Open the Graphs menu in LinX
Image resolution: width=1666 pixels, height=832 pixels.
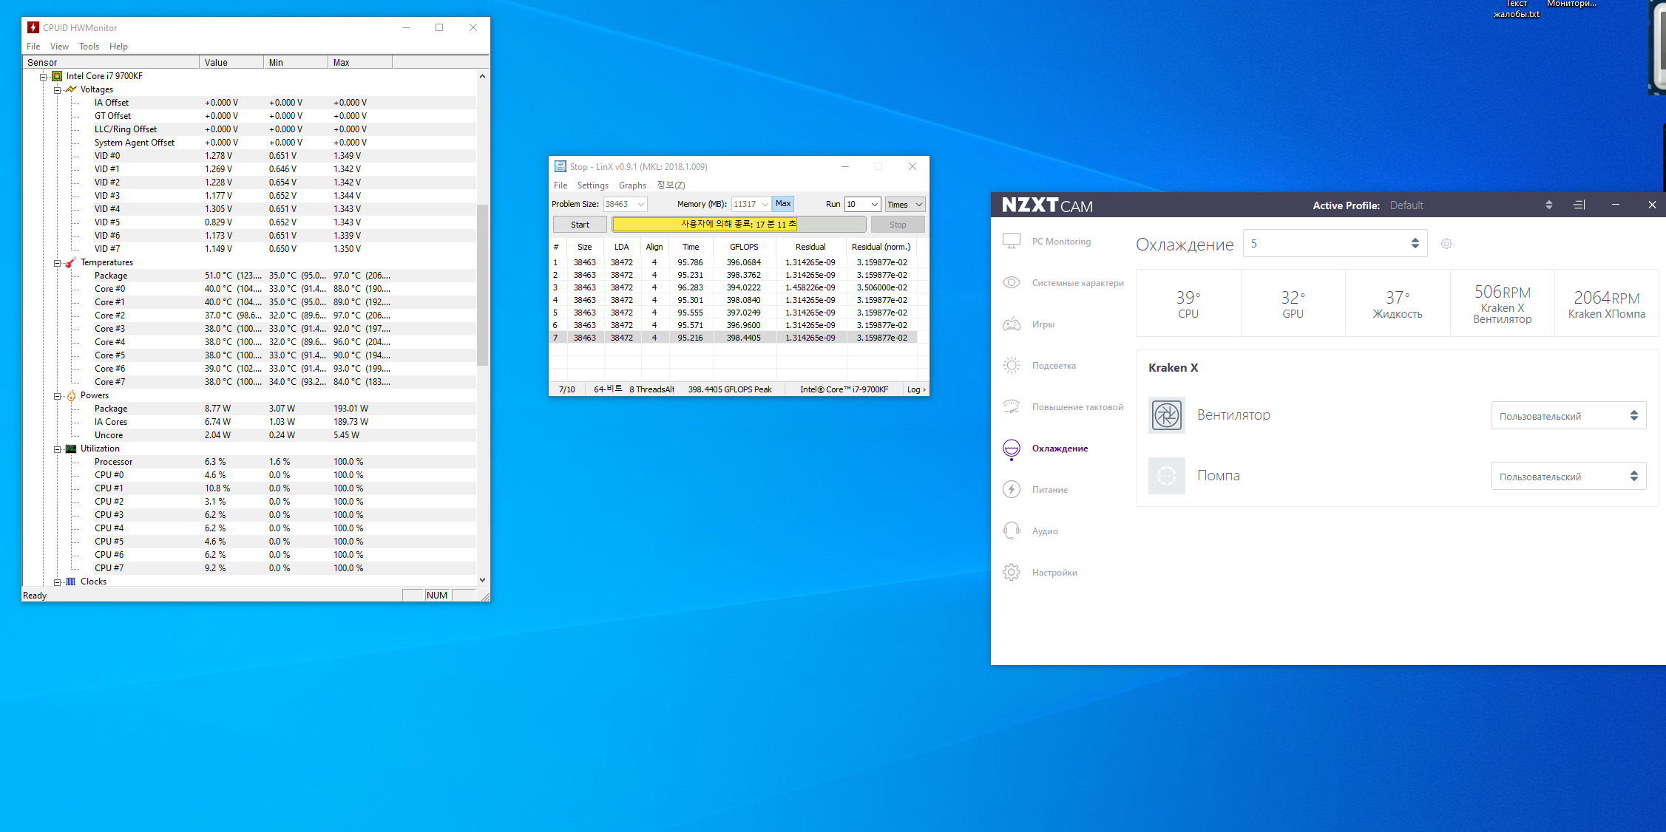point(631,185)
